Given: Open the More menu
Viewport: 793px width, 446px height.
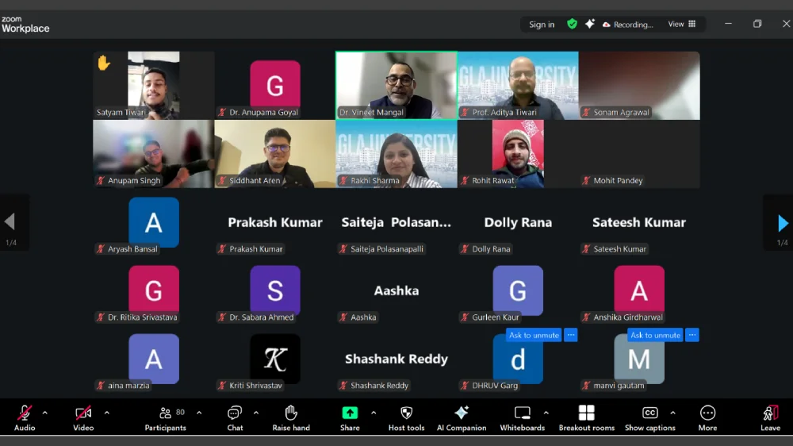Looking at the screenshot, I should [x=707, y=417].
